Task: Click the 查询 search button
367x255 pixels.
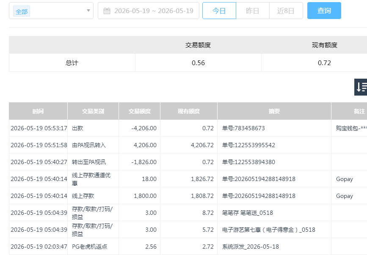Action: 324,11
